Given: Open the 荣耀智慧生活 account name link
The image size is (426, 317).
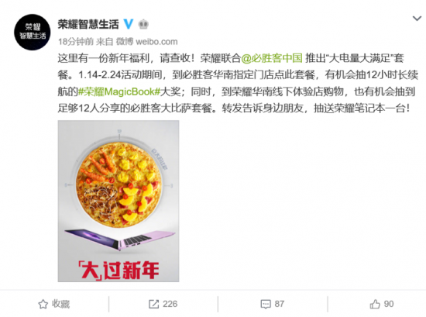Looking at the screenshot, I should [x=88, y=24].
